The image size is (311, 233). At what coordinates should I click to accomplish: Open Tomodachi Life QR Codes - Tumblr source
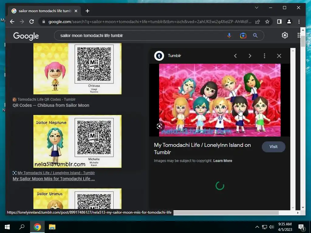point(46,100)
